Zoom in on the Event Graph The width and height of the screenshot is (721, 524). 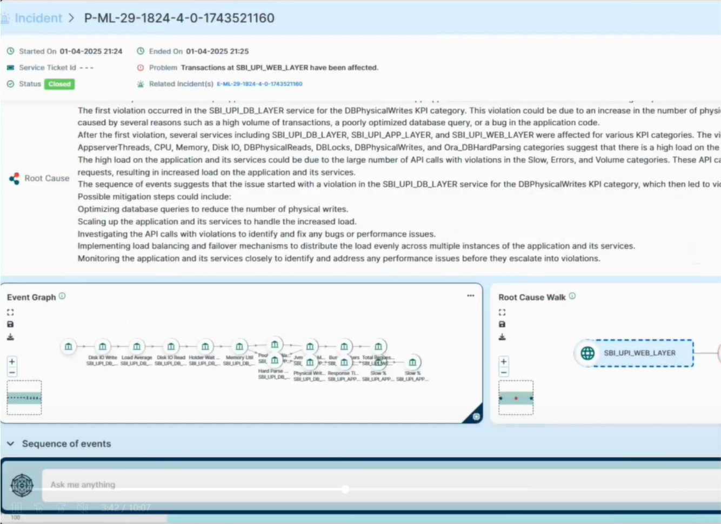point(12,361)
